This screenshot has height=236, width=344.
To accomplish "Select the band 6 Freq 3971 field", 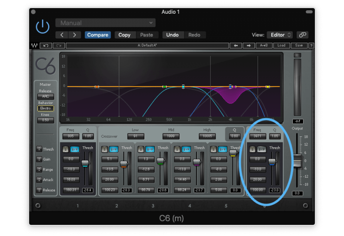I will point(258,136).
